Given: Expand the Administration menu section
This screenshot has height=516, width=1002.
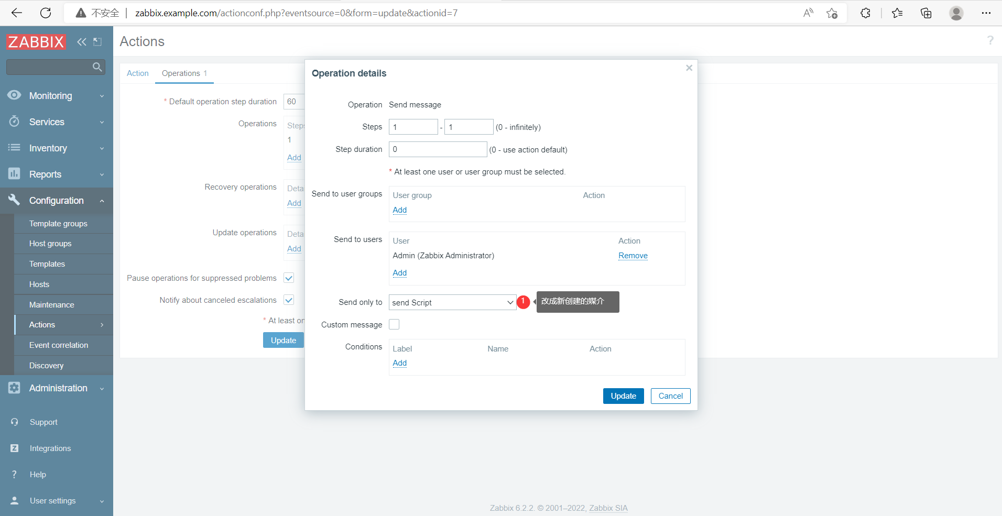Looking at the screenshot, I should point(102,388).
